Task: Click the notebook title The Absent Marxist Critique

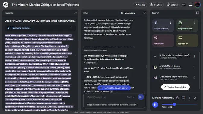Action: [x=45, y=5]
